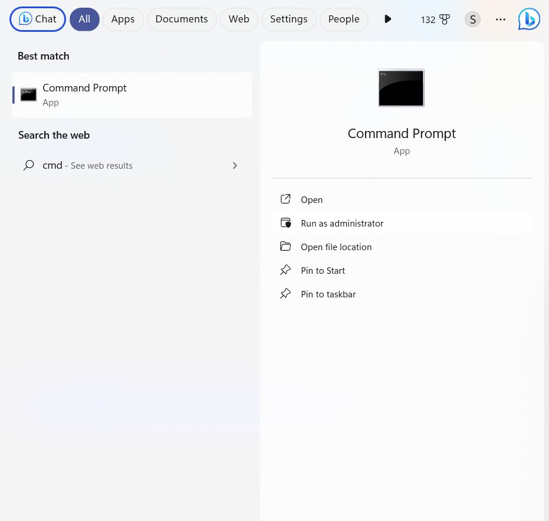Click the Open file location folder icon
Viewport: 549px width, 521px height.
click(x=285, y=247)
